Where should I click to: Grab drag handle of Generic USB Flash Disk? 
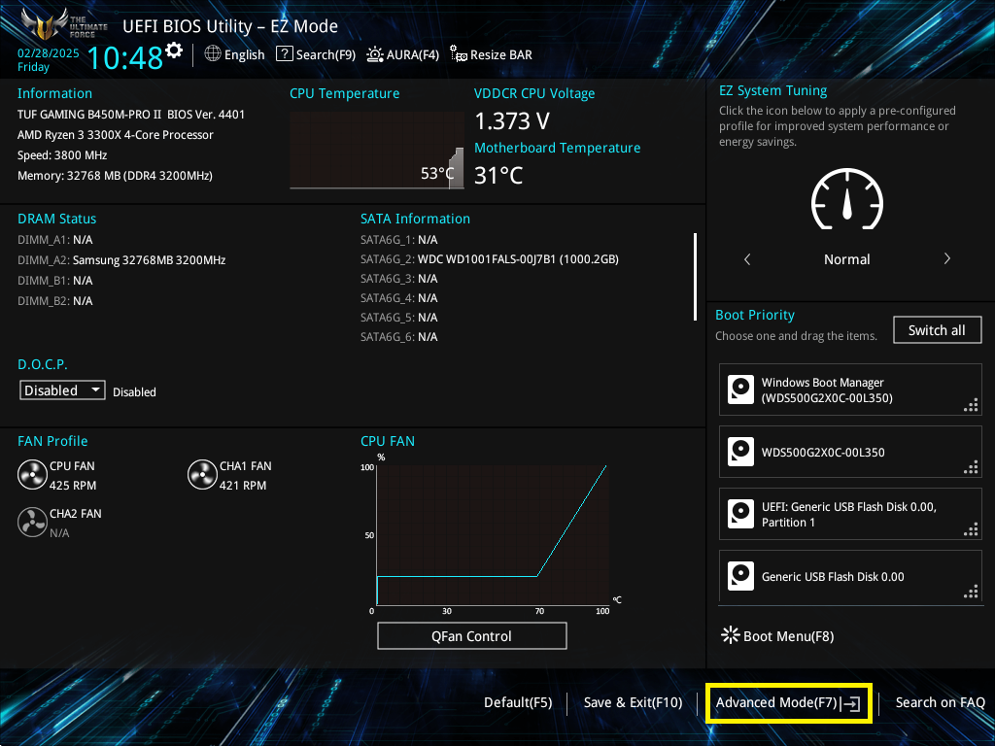[971, 592]
